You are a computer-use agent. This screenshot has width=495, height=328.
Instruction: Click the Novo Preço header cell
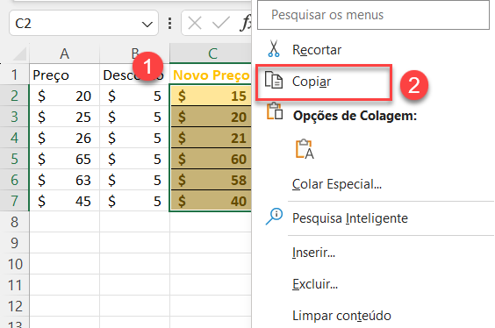tap(211, 75)
